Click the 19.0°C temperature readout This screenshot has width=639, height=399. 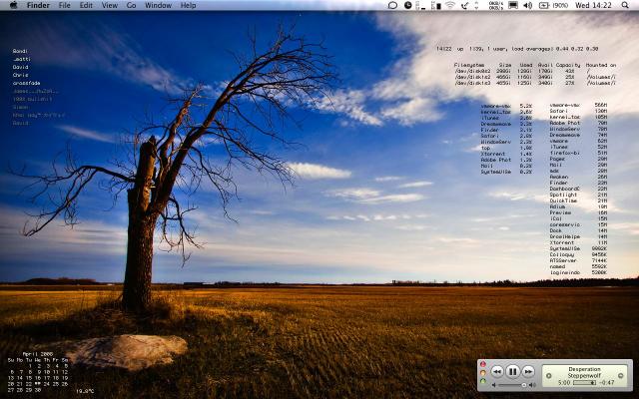(x=85, y=391)
